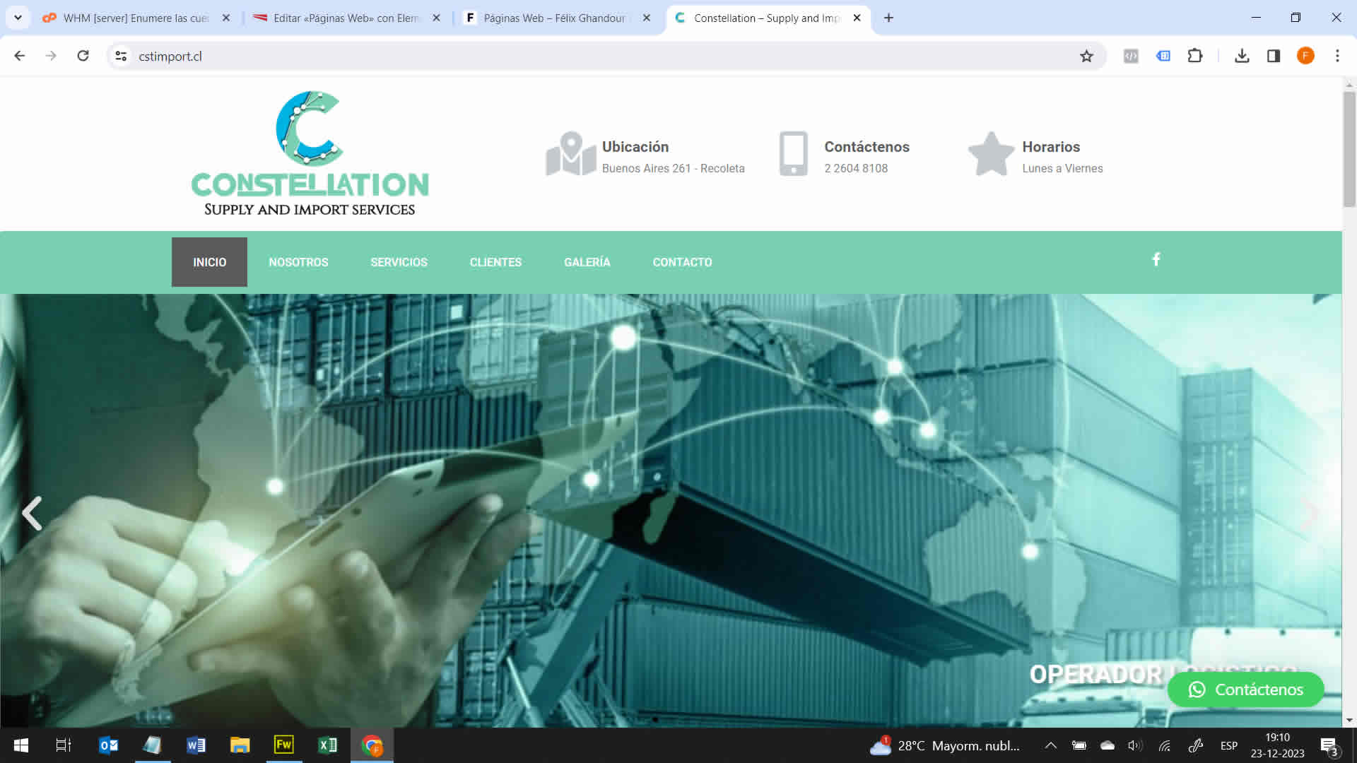Click the page vertical scrollbar thumb

pyautogui.click(x=1349, y=148)
